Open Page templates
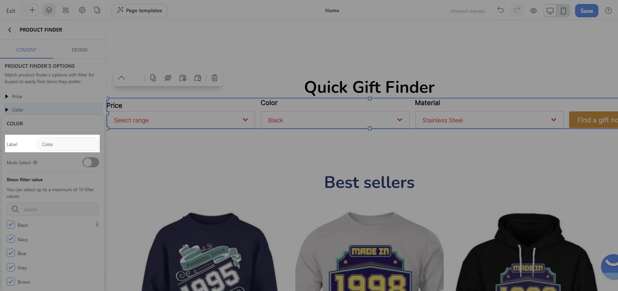Image resolution: width=618 pixels, height=291 pixels. click(x=139, y=10)
